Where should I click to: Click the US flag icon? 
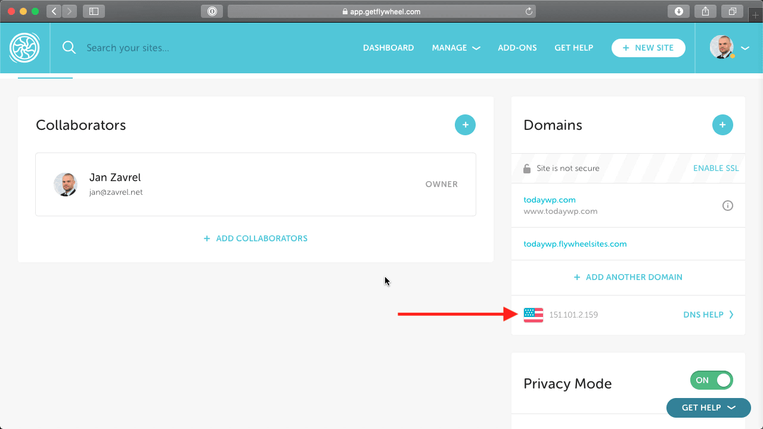pos(534,315)
